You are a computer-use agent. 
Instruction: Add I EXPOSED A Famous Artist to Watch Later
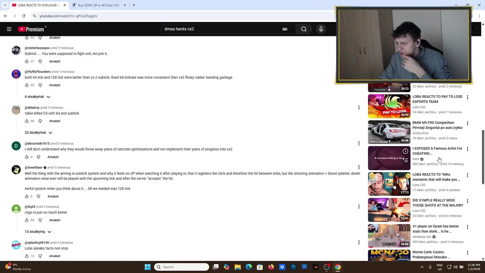point(405,151)
